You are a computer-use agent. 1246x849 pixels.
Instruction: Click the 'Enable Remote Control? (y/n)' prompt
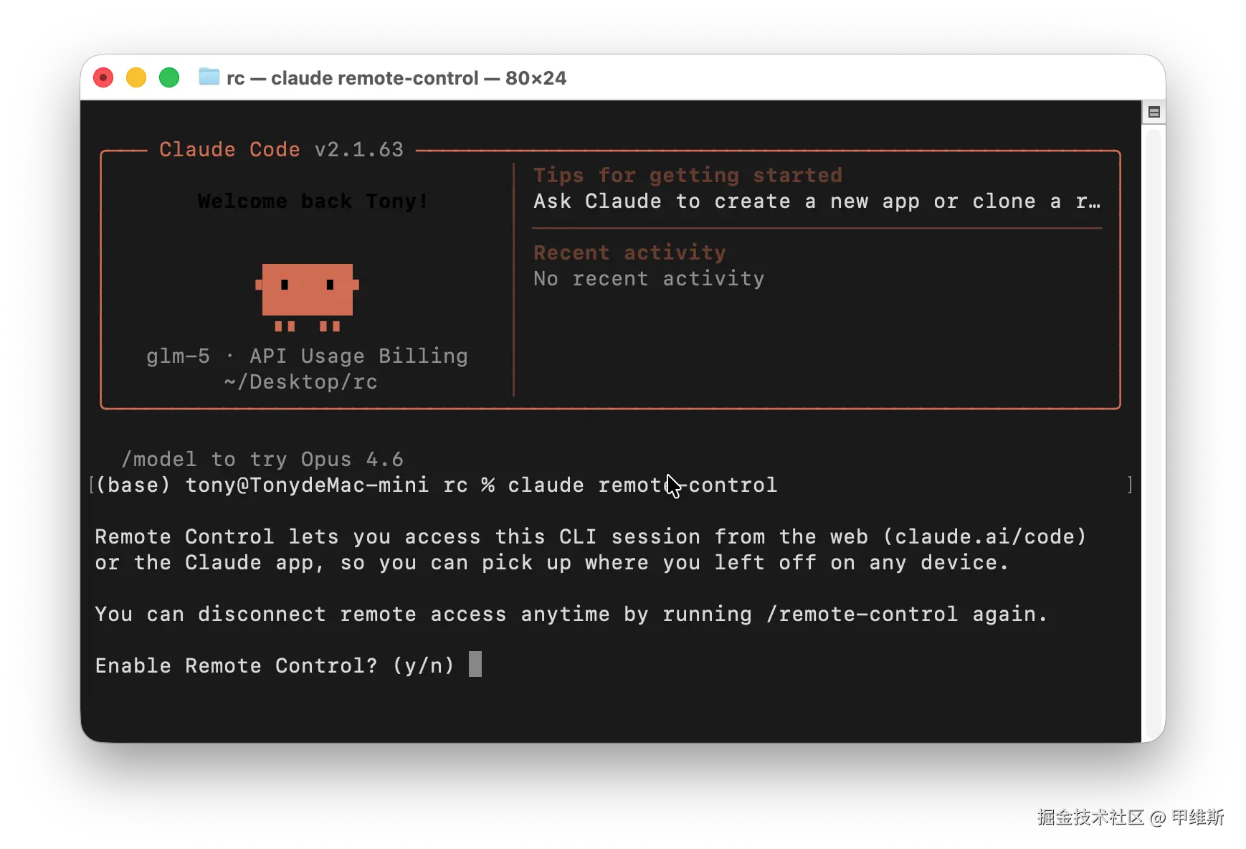[275, 666]
